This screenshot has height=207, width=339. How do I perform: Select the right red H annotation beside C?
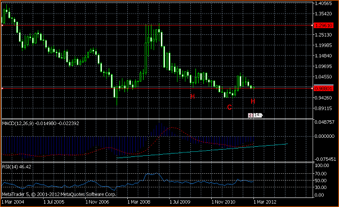253,101
